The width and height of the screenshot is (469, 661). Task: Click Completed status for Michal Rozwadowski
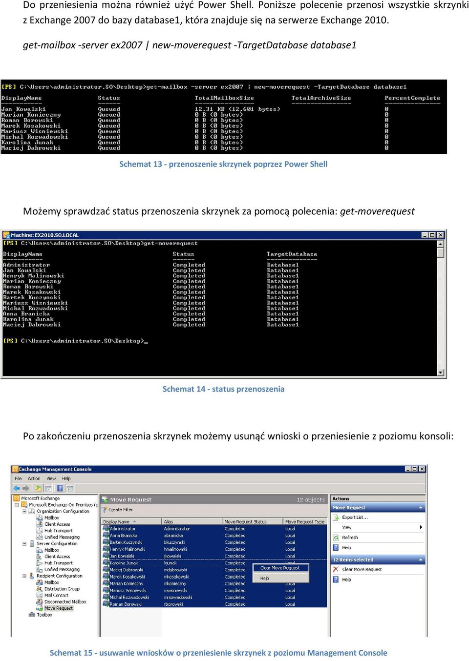[x=235, y=597]
